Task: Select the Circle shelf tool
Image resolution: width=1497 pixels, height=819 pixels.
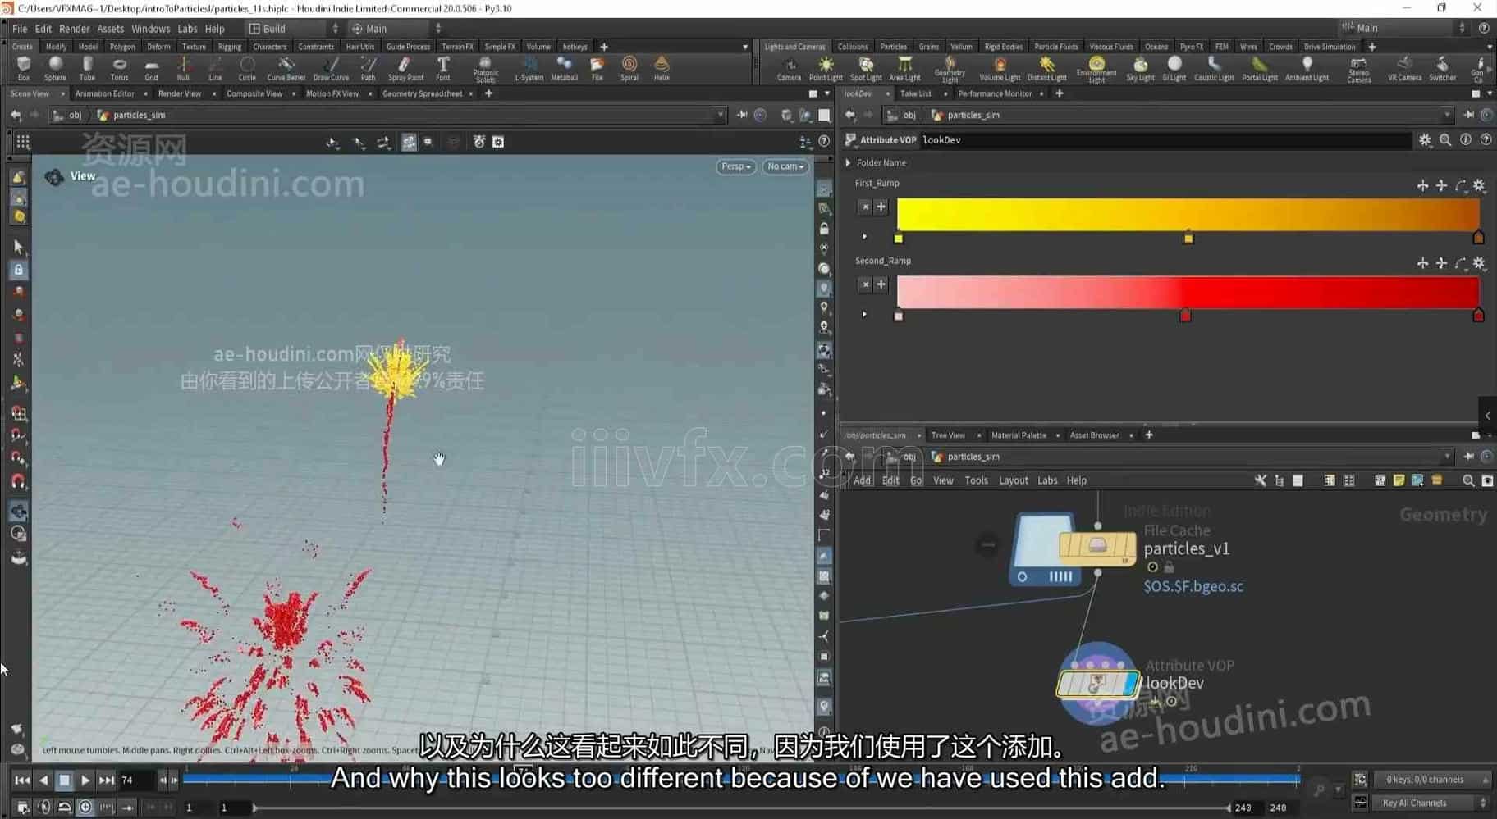Action: point(247,68)
